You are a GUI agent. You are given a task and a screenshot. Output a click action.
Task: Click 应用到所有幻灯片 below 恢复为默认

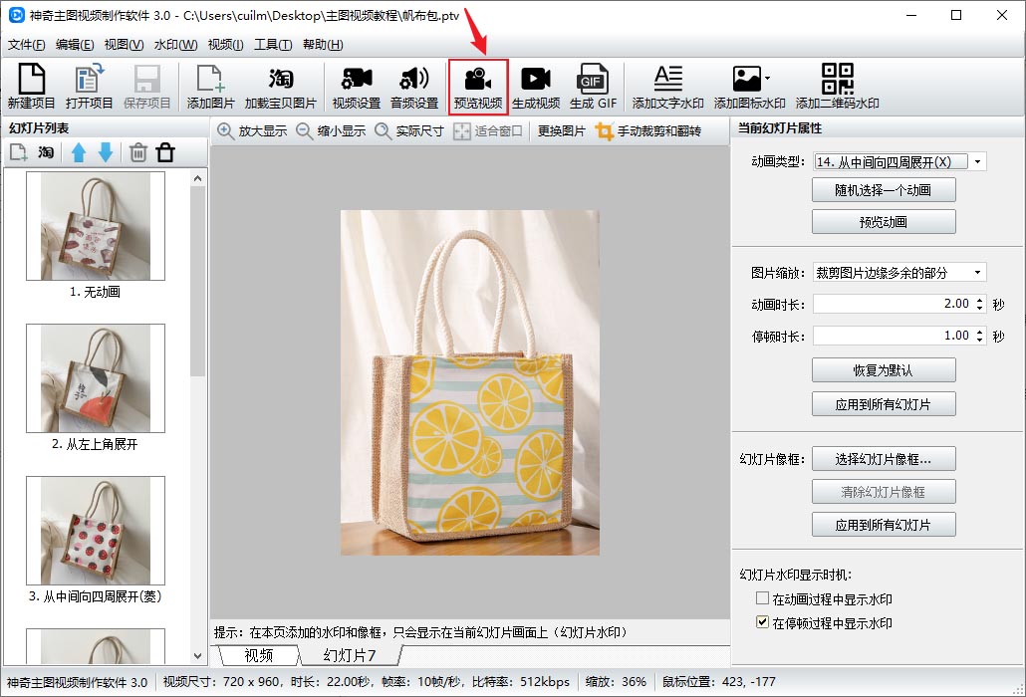pos(884,404)
